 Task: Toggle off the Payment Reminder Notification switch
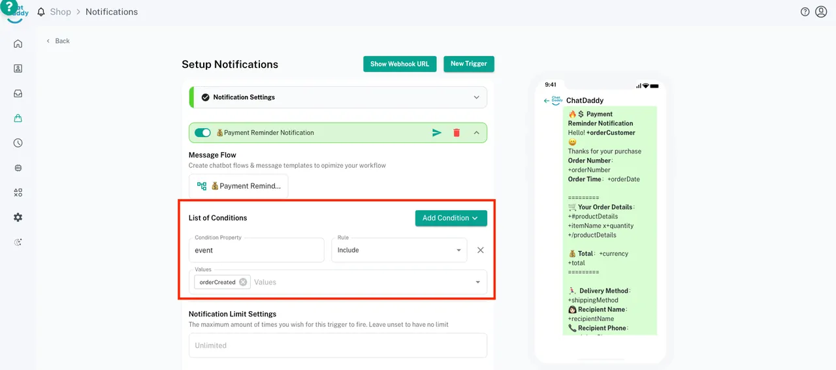202,132
